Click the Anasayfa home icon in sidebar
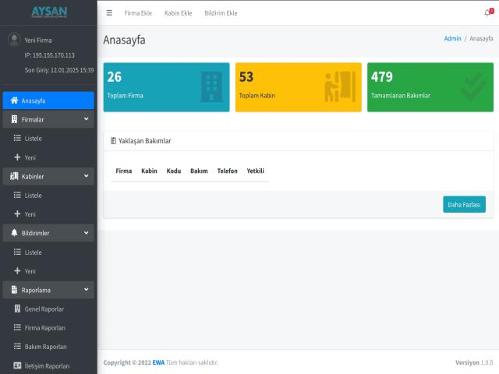This screenshot has width=499, height=374. [x=14, y=101]
